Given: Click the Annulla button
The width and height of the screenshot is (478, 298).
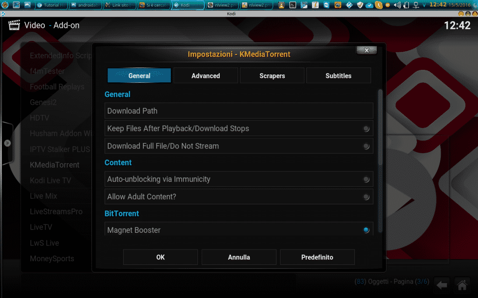Looking at the screenshot, I should click(x=239, y=257).
